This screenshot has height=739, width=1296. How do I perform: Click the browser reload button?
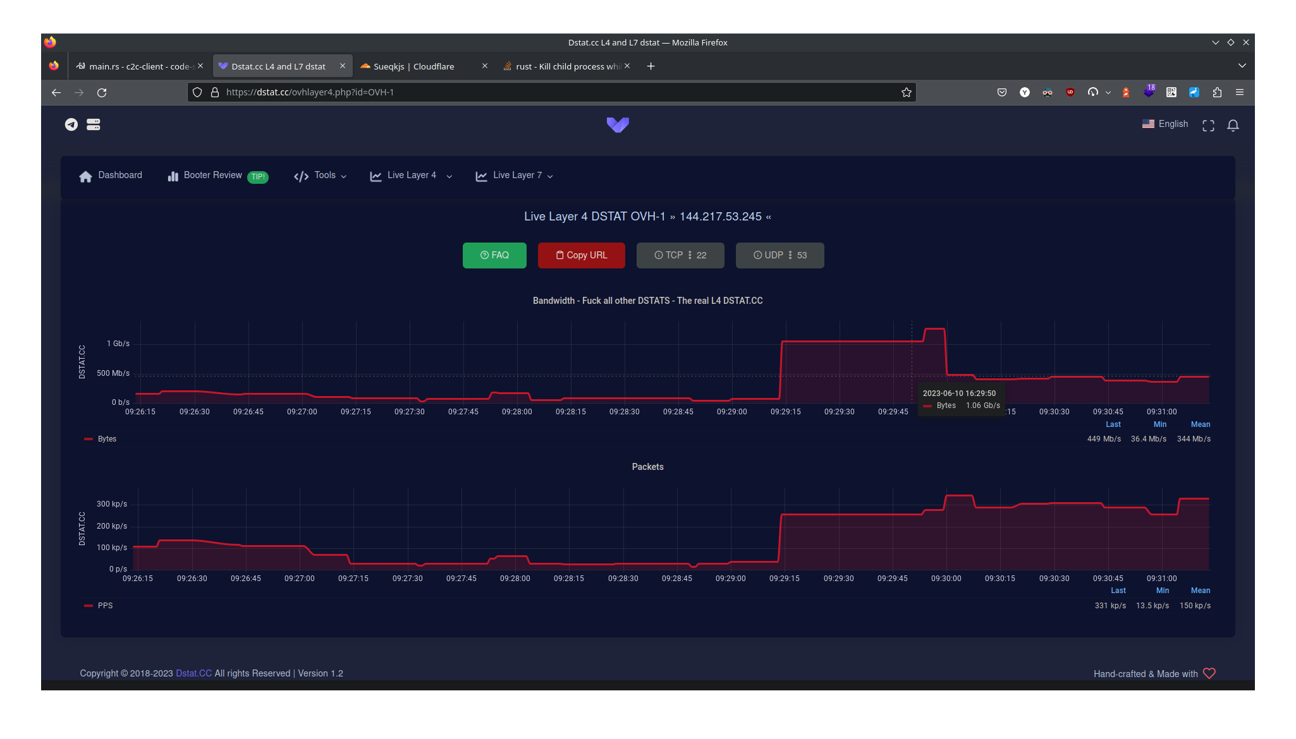[x=102, y=92]
